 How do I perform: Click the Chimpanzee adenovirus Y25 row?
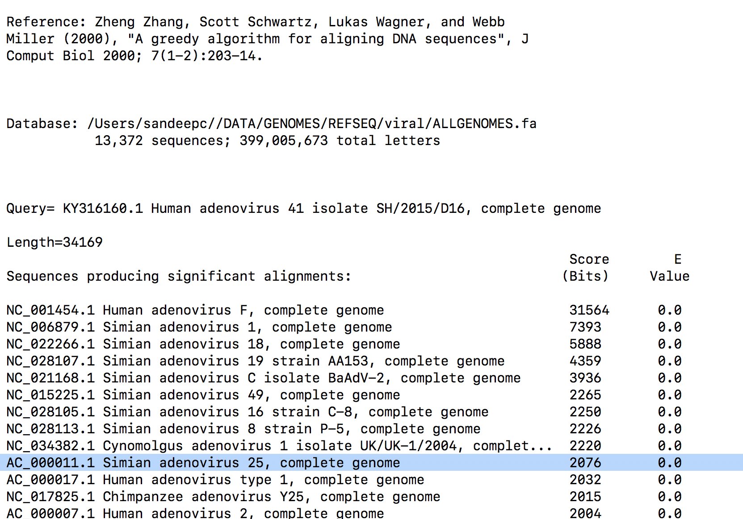coord(223,497)
